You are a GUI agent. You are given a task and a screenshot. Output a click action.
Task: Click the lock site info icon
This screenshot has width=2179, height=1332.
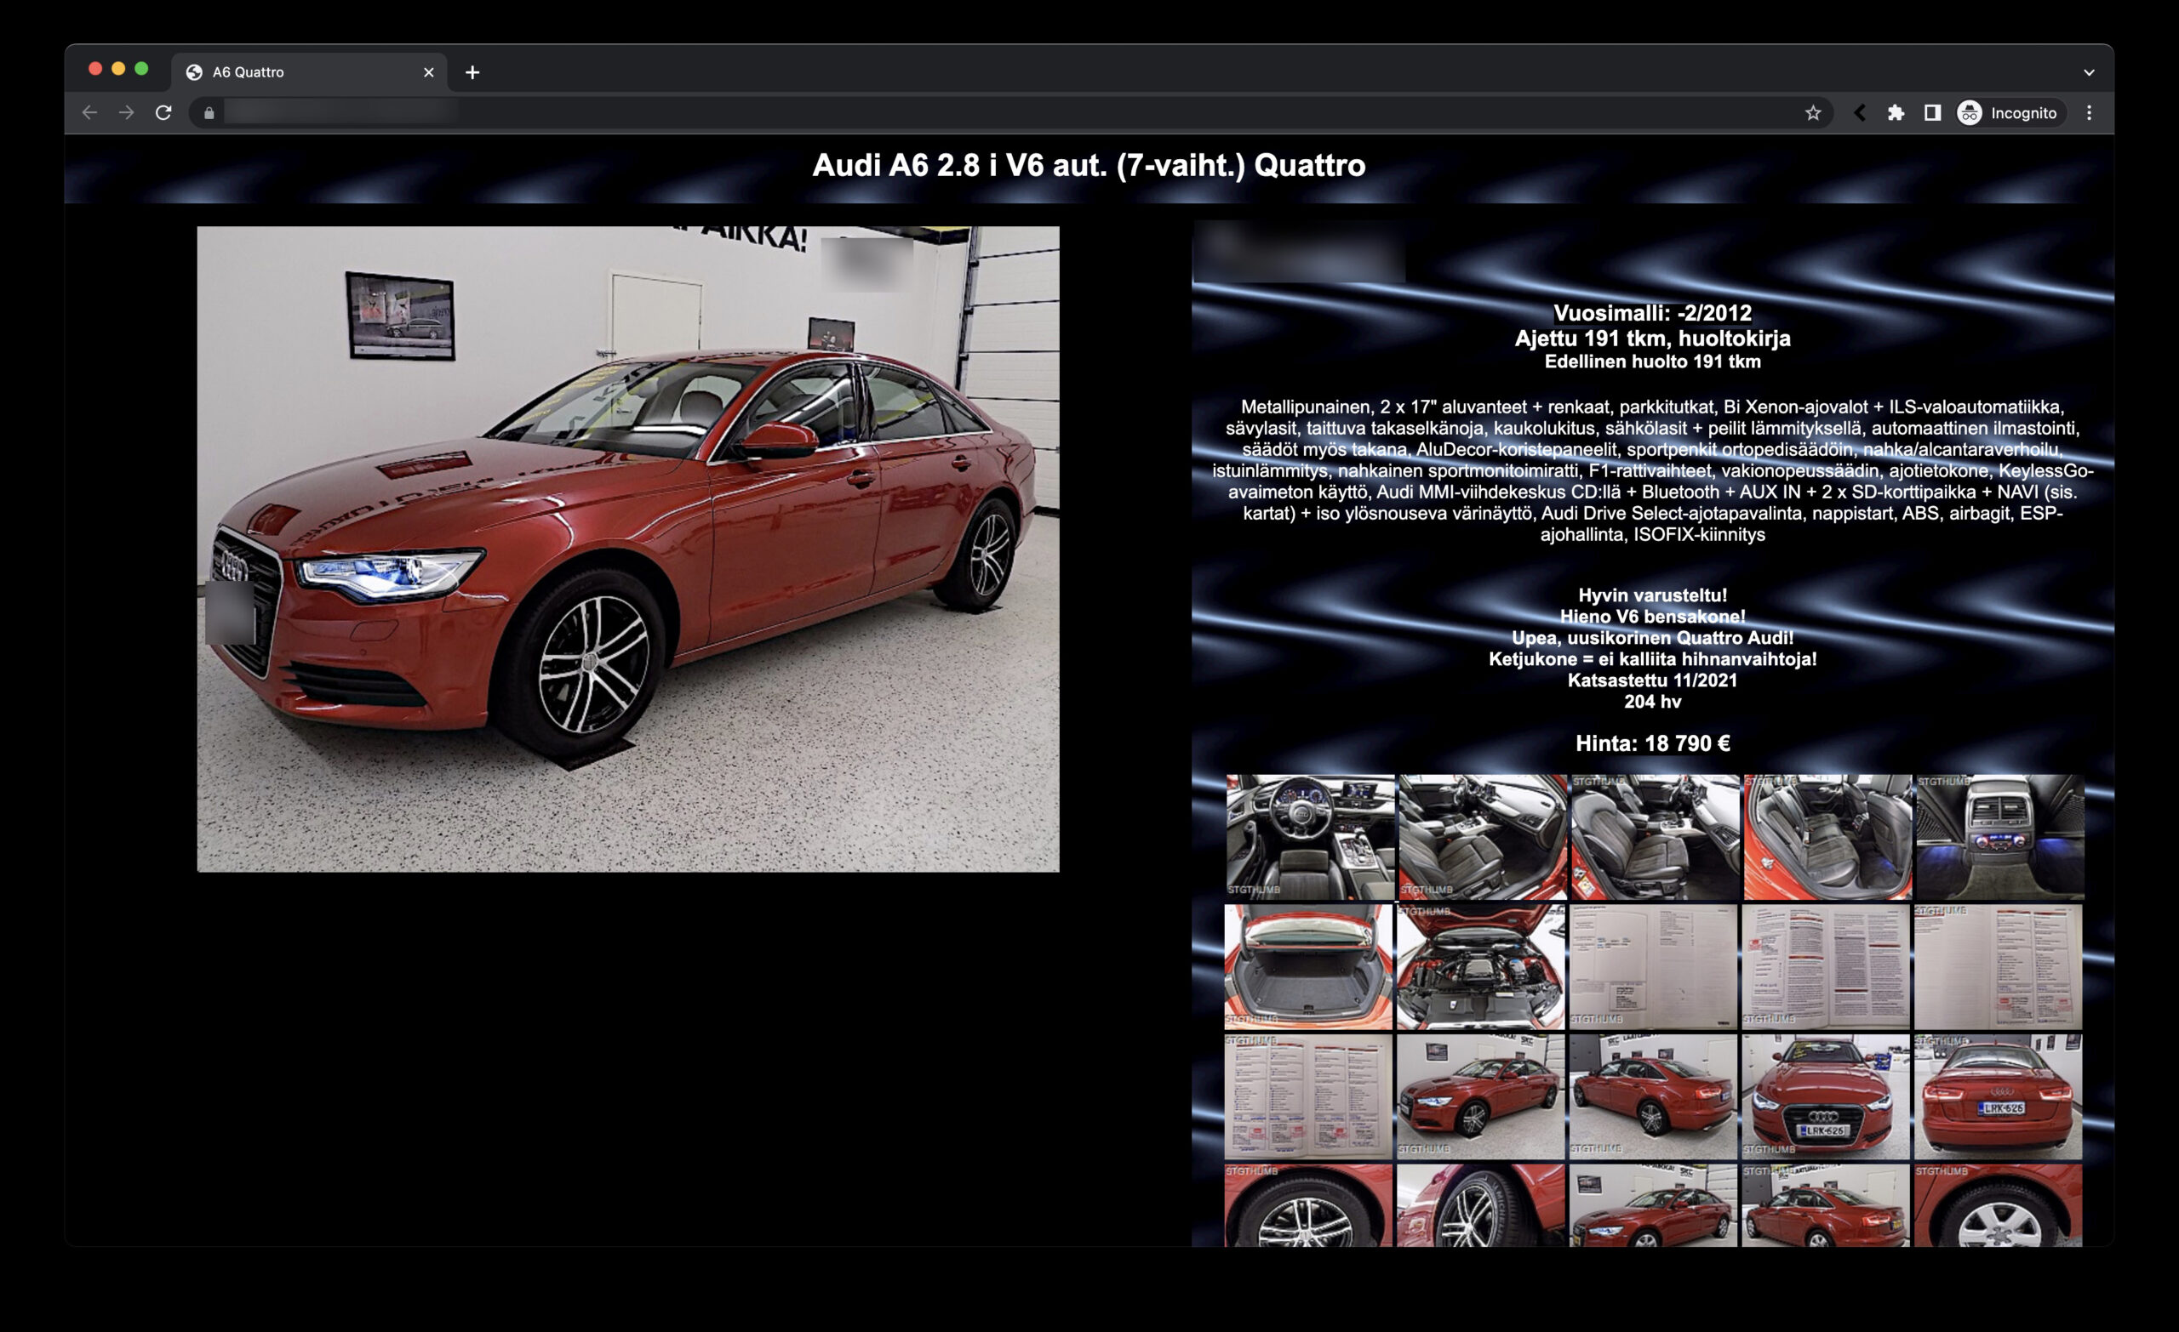[x=209, y=112]
